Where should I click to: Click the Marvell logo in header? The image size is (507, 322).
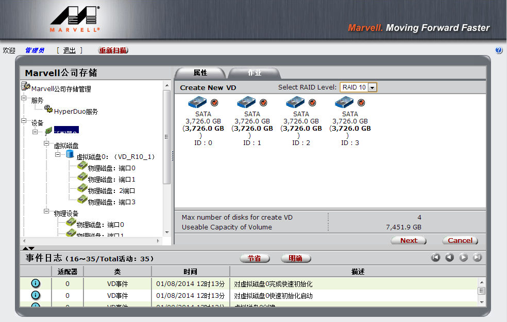click(75, 20)
